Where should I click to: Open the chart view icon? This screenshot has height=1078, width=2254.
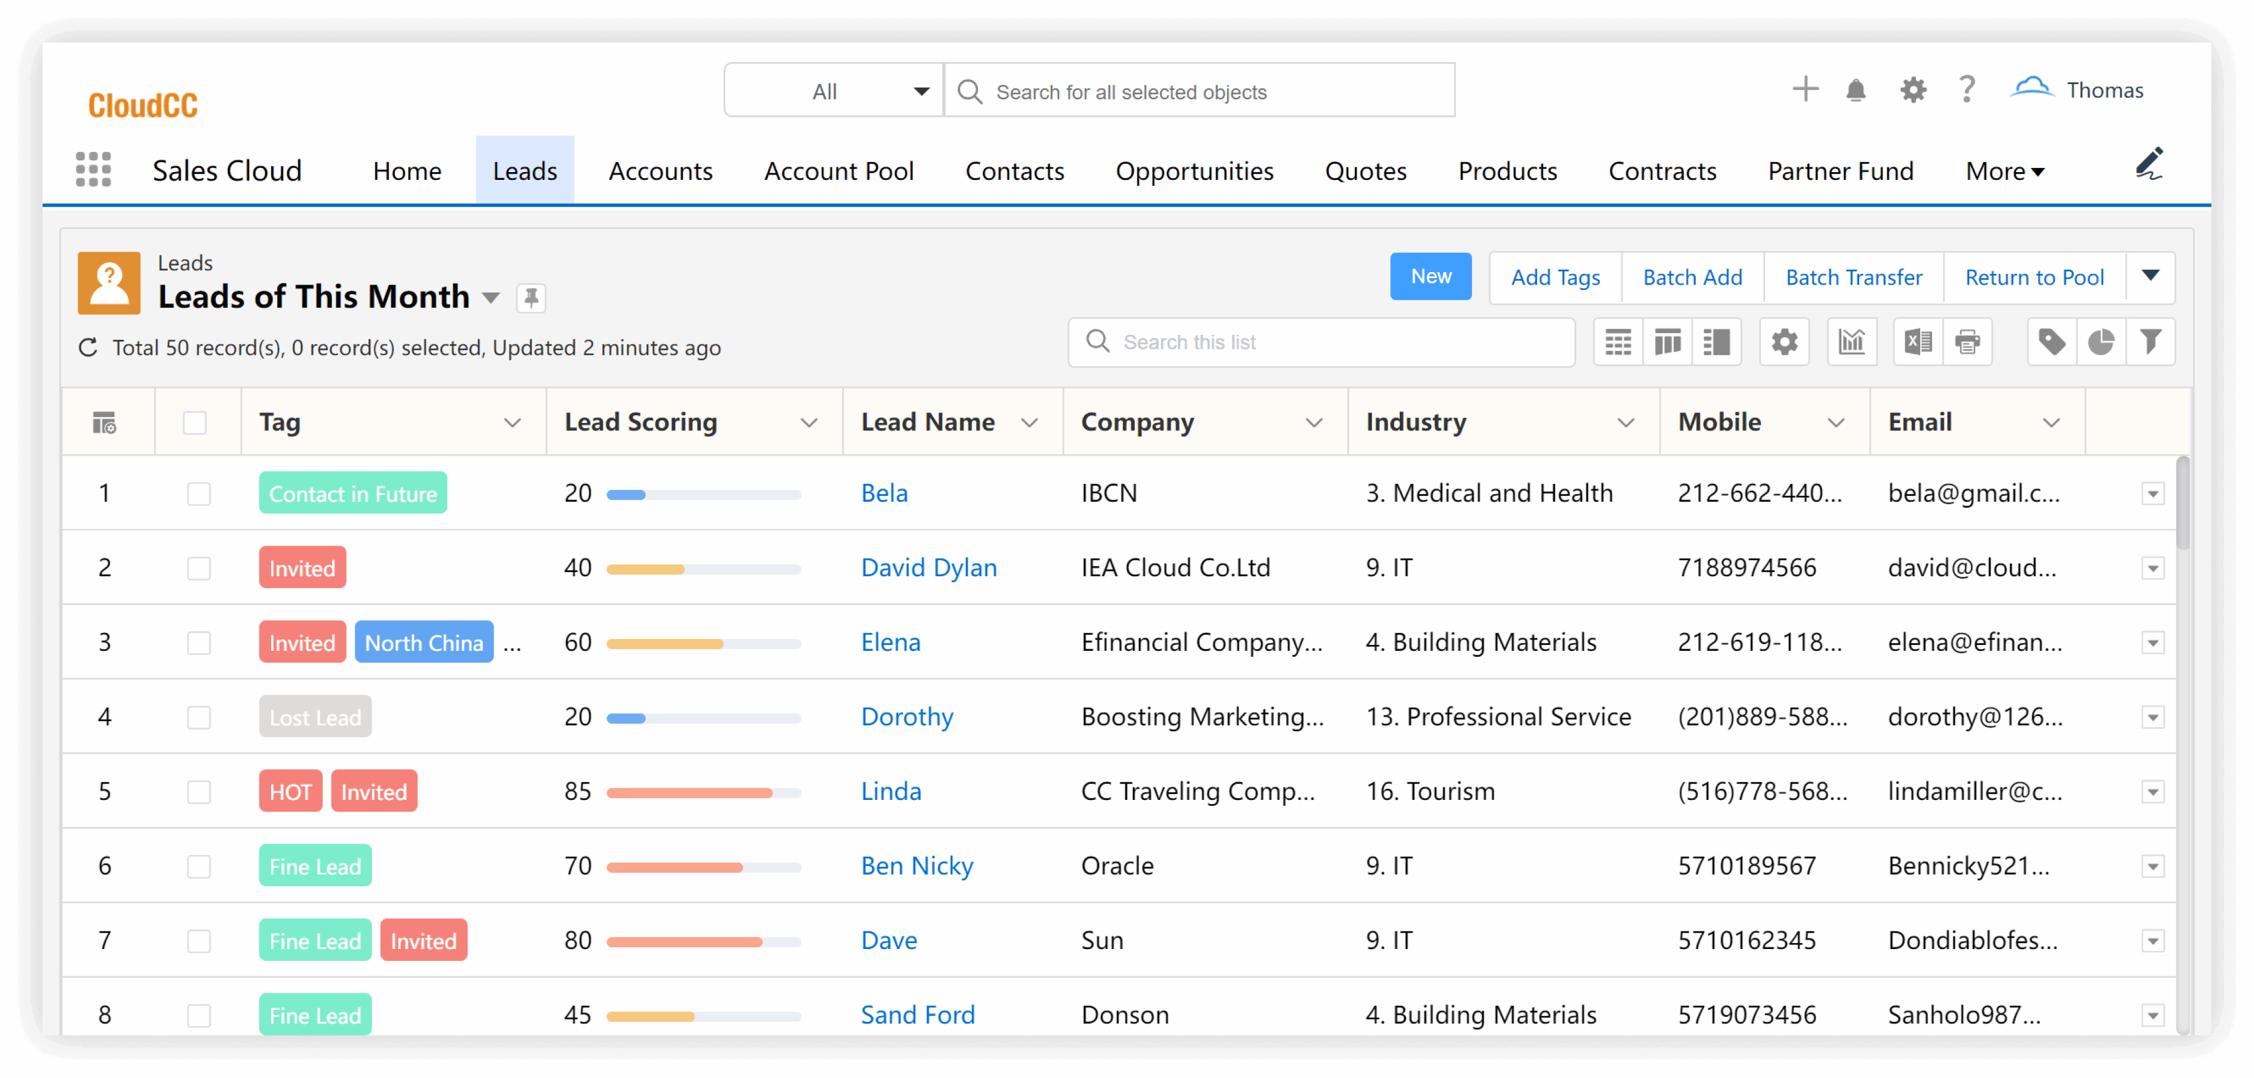click(1851, 342)
